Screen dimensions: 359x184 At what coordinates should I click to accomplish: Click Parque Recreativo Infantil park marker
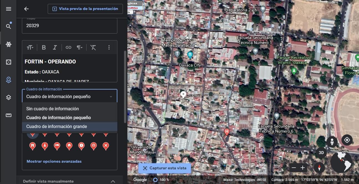[x=294, y=71]
